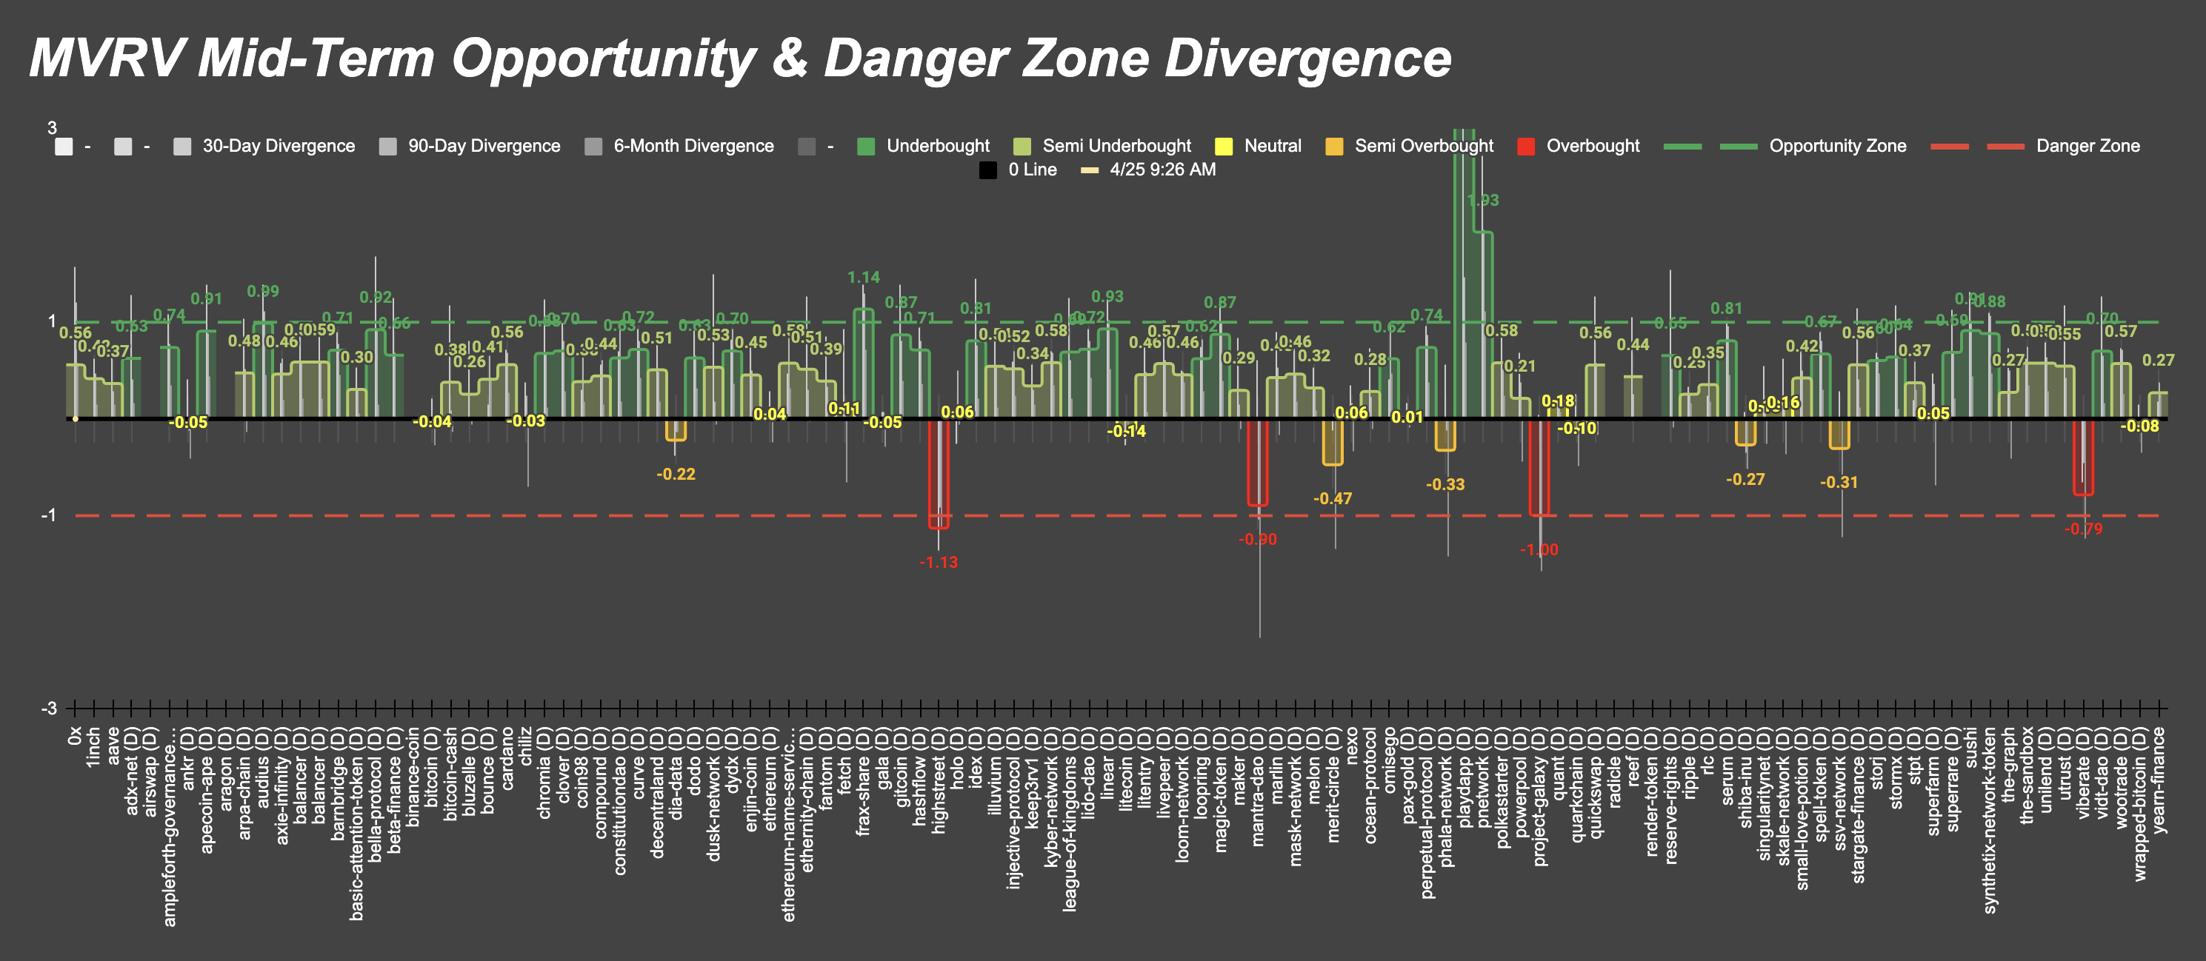Click the orange Semi Overbought legend swatch
Viewport: 2206px width, 961px height.
click(x=1334, y=147)
